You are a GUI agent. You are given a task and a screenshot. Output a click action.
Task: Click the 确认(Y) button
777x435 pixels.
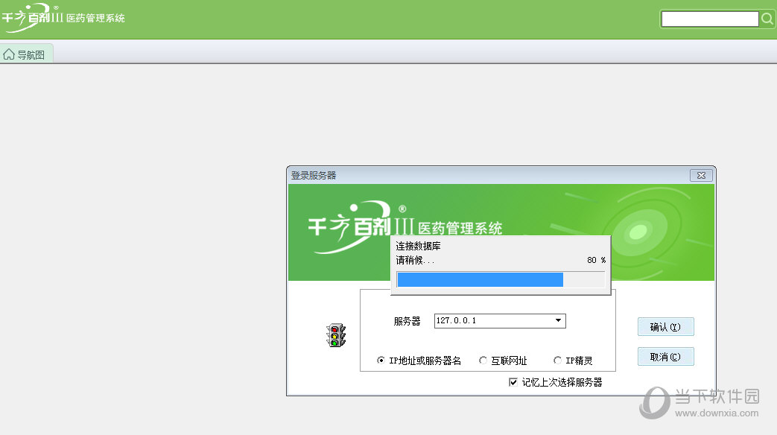tap(665, 327)
